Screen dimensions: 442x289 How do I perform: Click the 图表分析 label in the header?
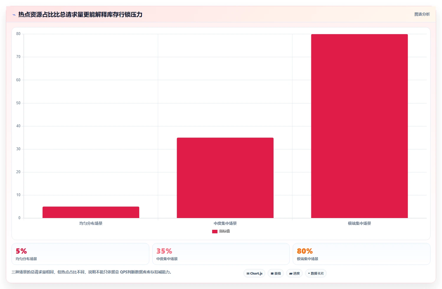click(x=422, y=14)
